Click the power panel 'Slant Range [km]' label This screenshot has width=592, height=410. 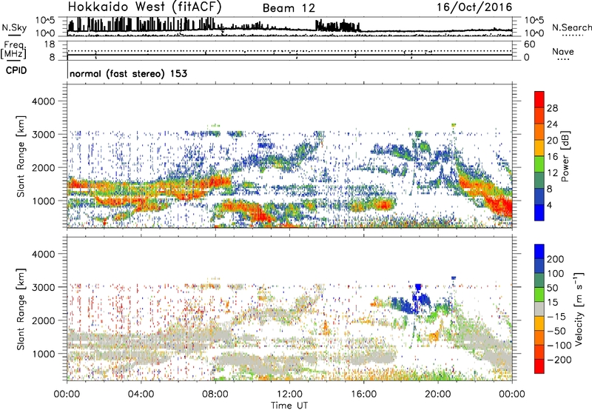[21, 156]
